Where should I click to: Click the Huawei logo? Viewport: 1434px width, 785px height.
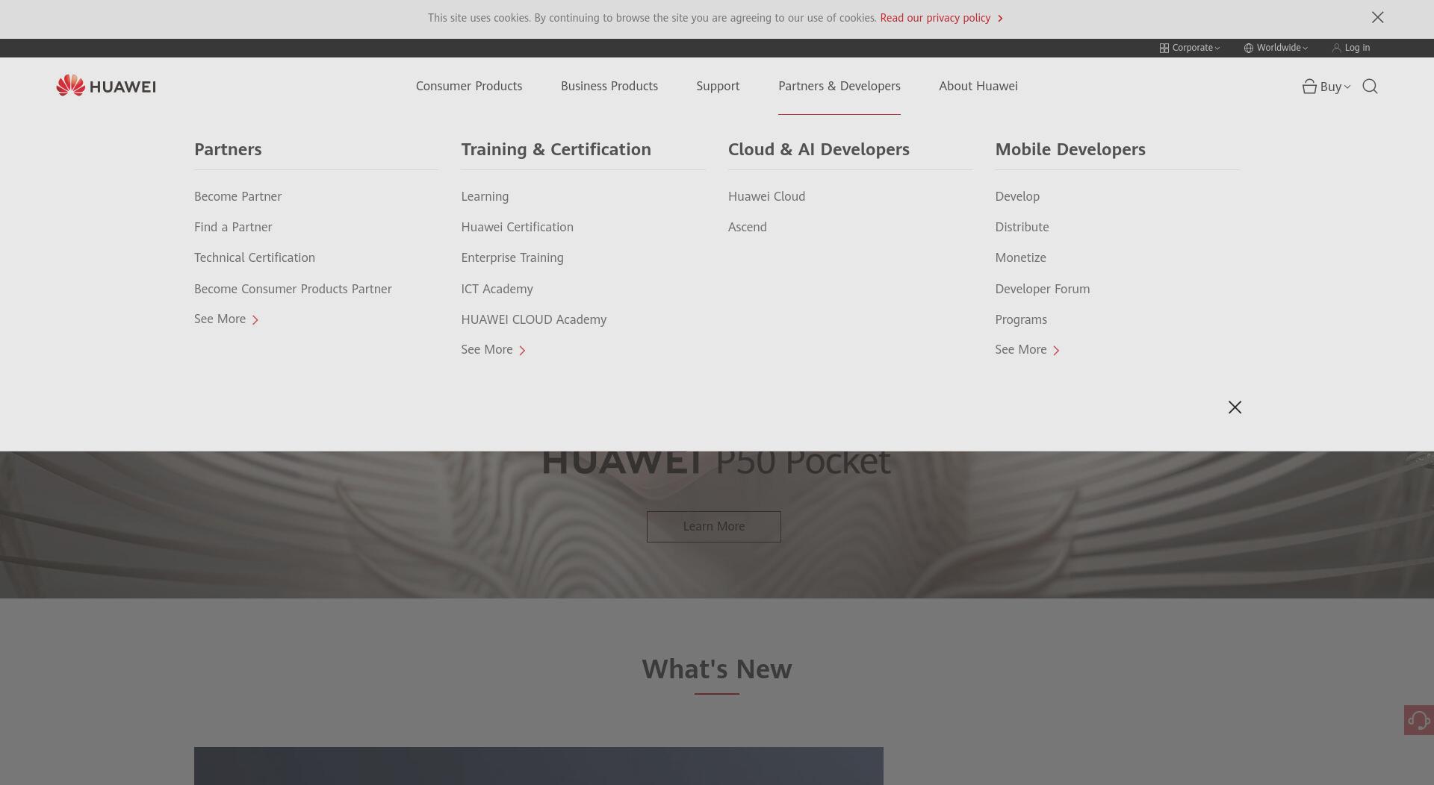tap(106, 86)
